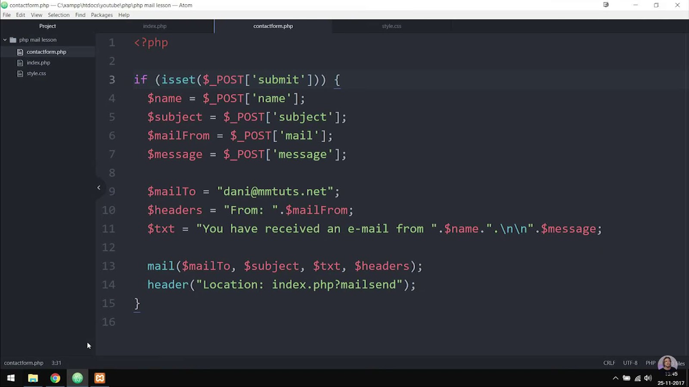The width and height of the screenshot is (689, 387).
Task: Click the battery icon in the system tray
Action: [627, 378]
